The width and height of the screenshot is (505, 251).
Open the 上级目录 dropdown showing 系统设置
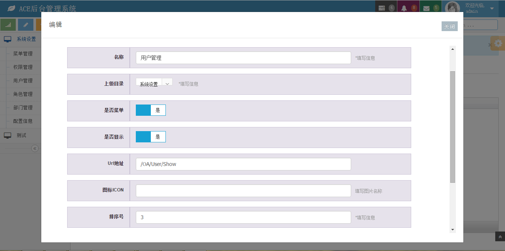(x=154, y=84)
